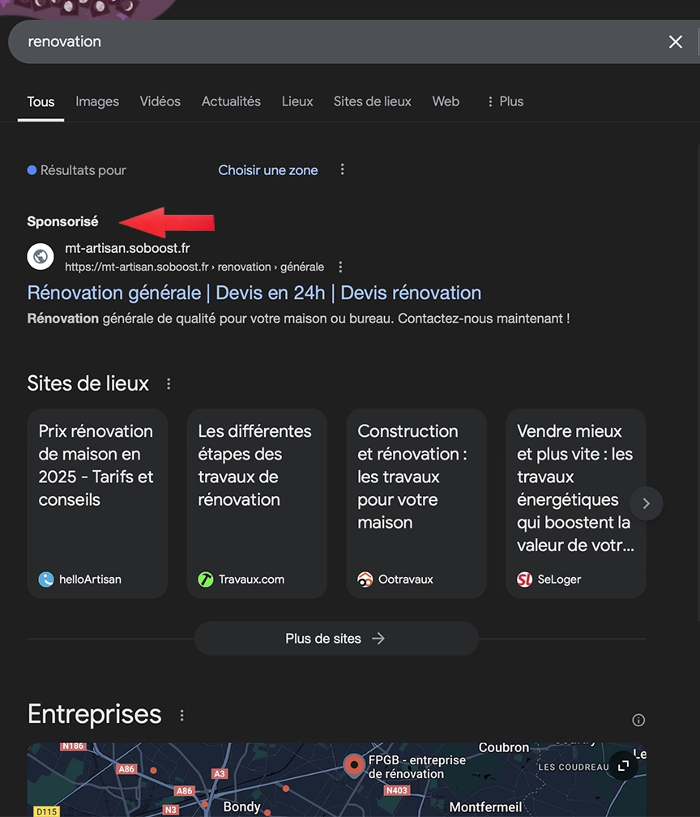
Task: Clear the search field with the X icon
Action: (x=675, y=42)
